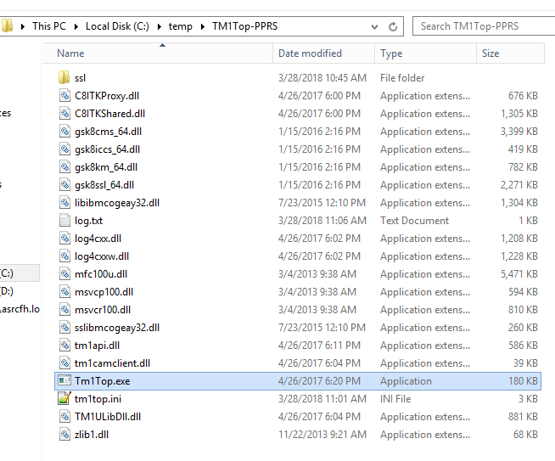
Task: Click the 180 KB size cell
Action: 523,381
